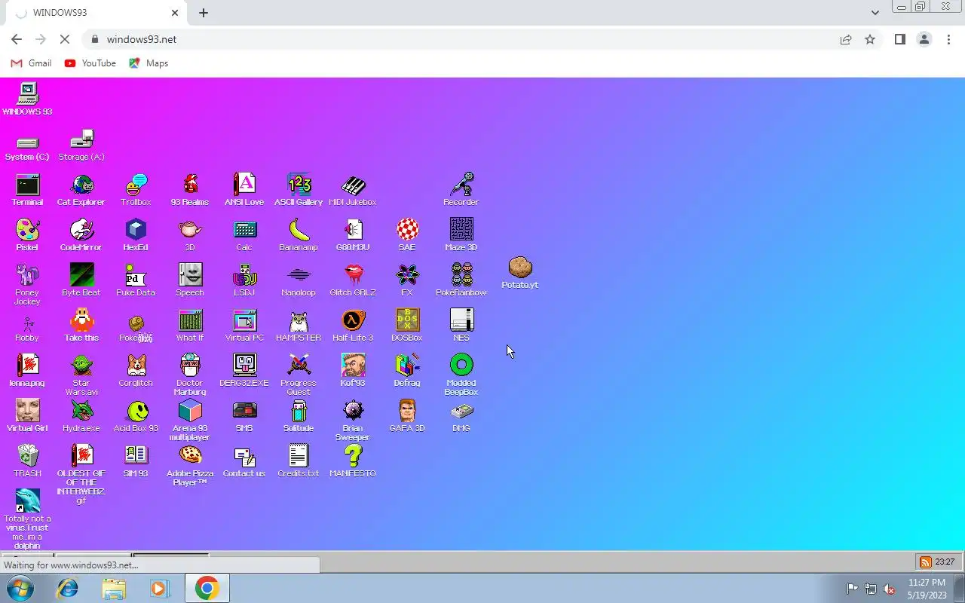Open Glitch GRLZ lips icon
This screenshot has width=965, height=603.
tap(353, 280)
